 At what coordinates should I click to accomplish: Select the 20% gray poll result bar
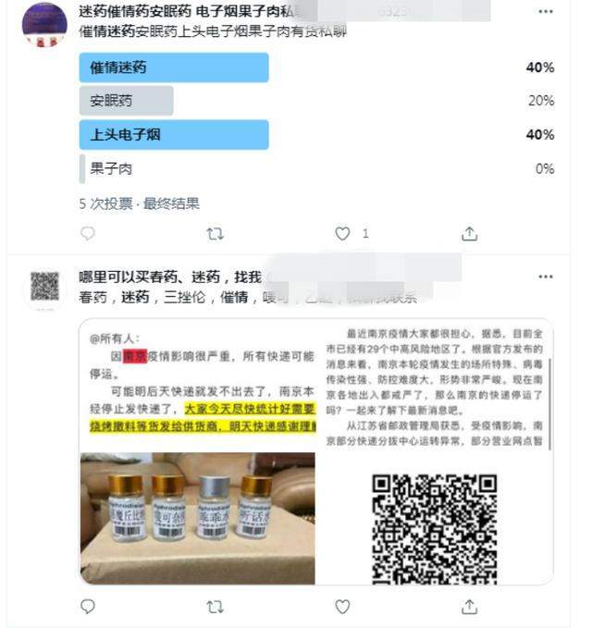point(126,101)
